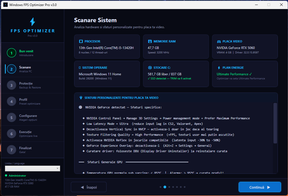Click the text "13th Gen Intel(R) Core(TM) i5-13420H" in the PROCESOR card
Image resolution: width=288 pixels, height=196 pixels.
106,48
